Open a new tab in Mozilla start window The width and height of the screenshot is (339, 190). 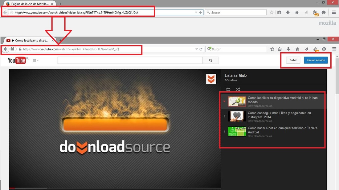[x=60, y=4]
